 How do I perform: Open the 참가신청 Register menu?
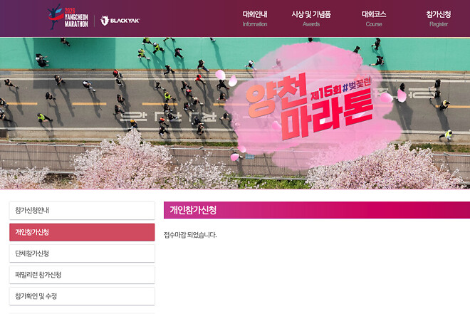(x=439, y=19)
